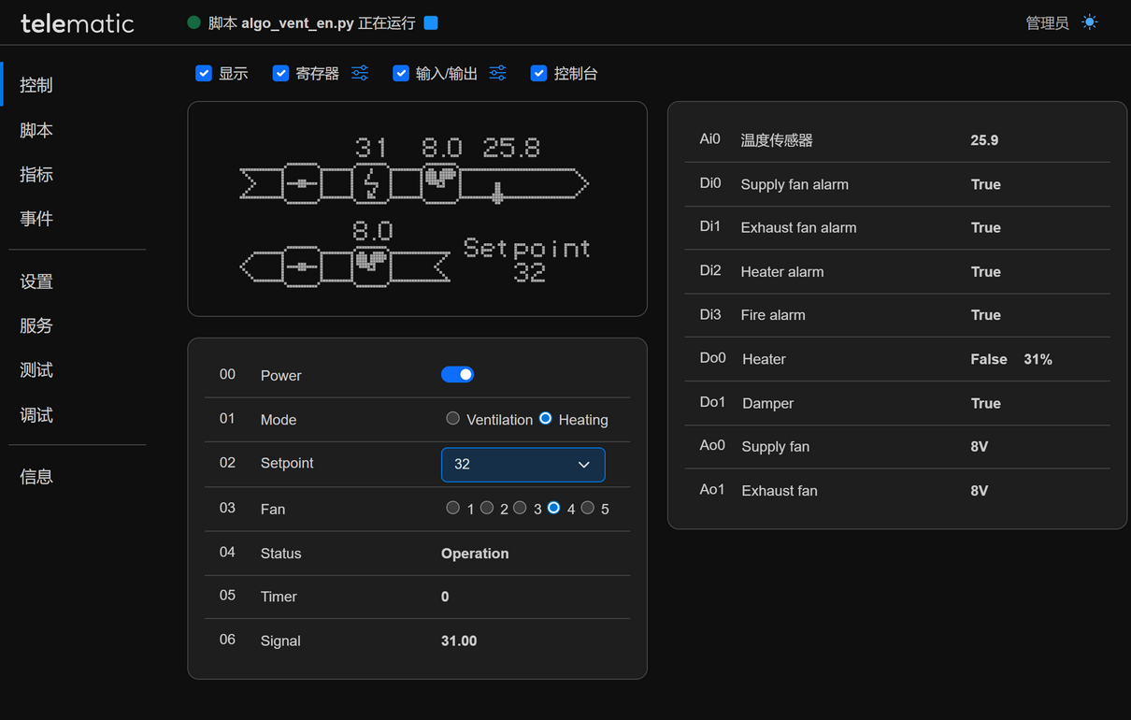
Task: Uncheck the 显示 checkbox
Action: [204, 73]
